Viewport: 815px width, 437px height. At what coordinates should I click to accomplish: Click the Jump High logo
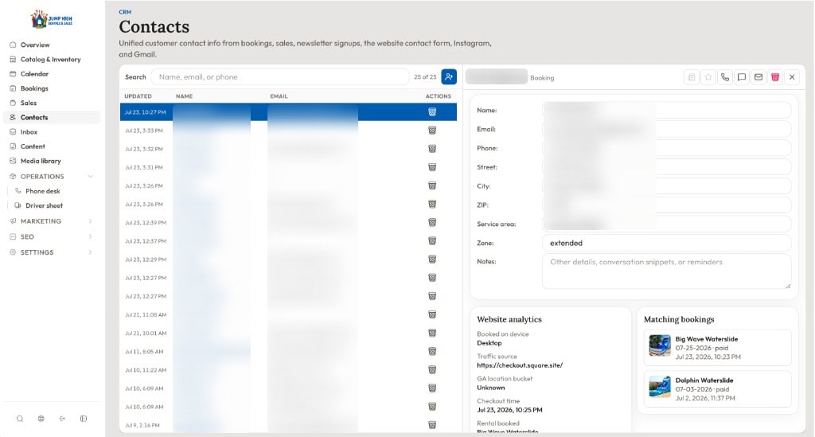point(52,19)
